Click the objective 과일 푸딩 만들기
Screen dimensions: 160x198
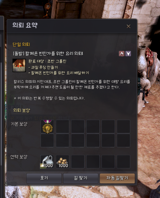[x=43, y=67]
